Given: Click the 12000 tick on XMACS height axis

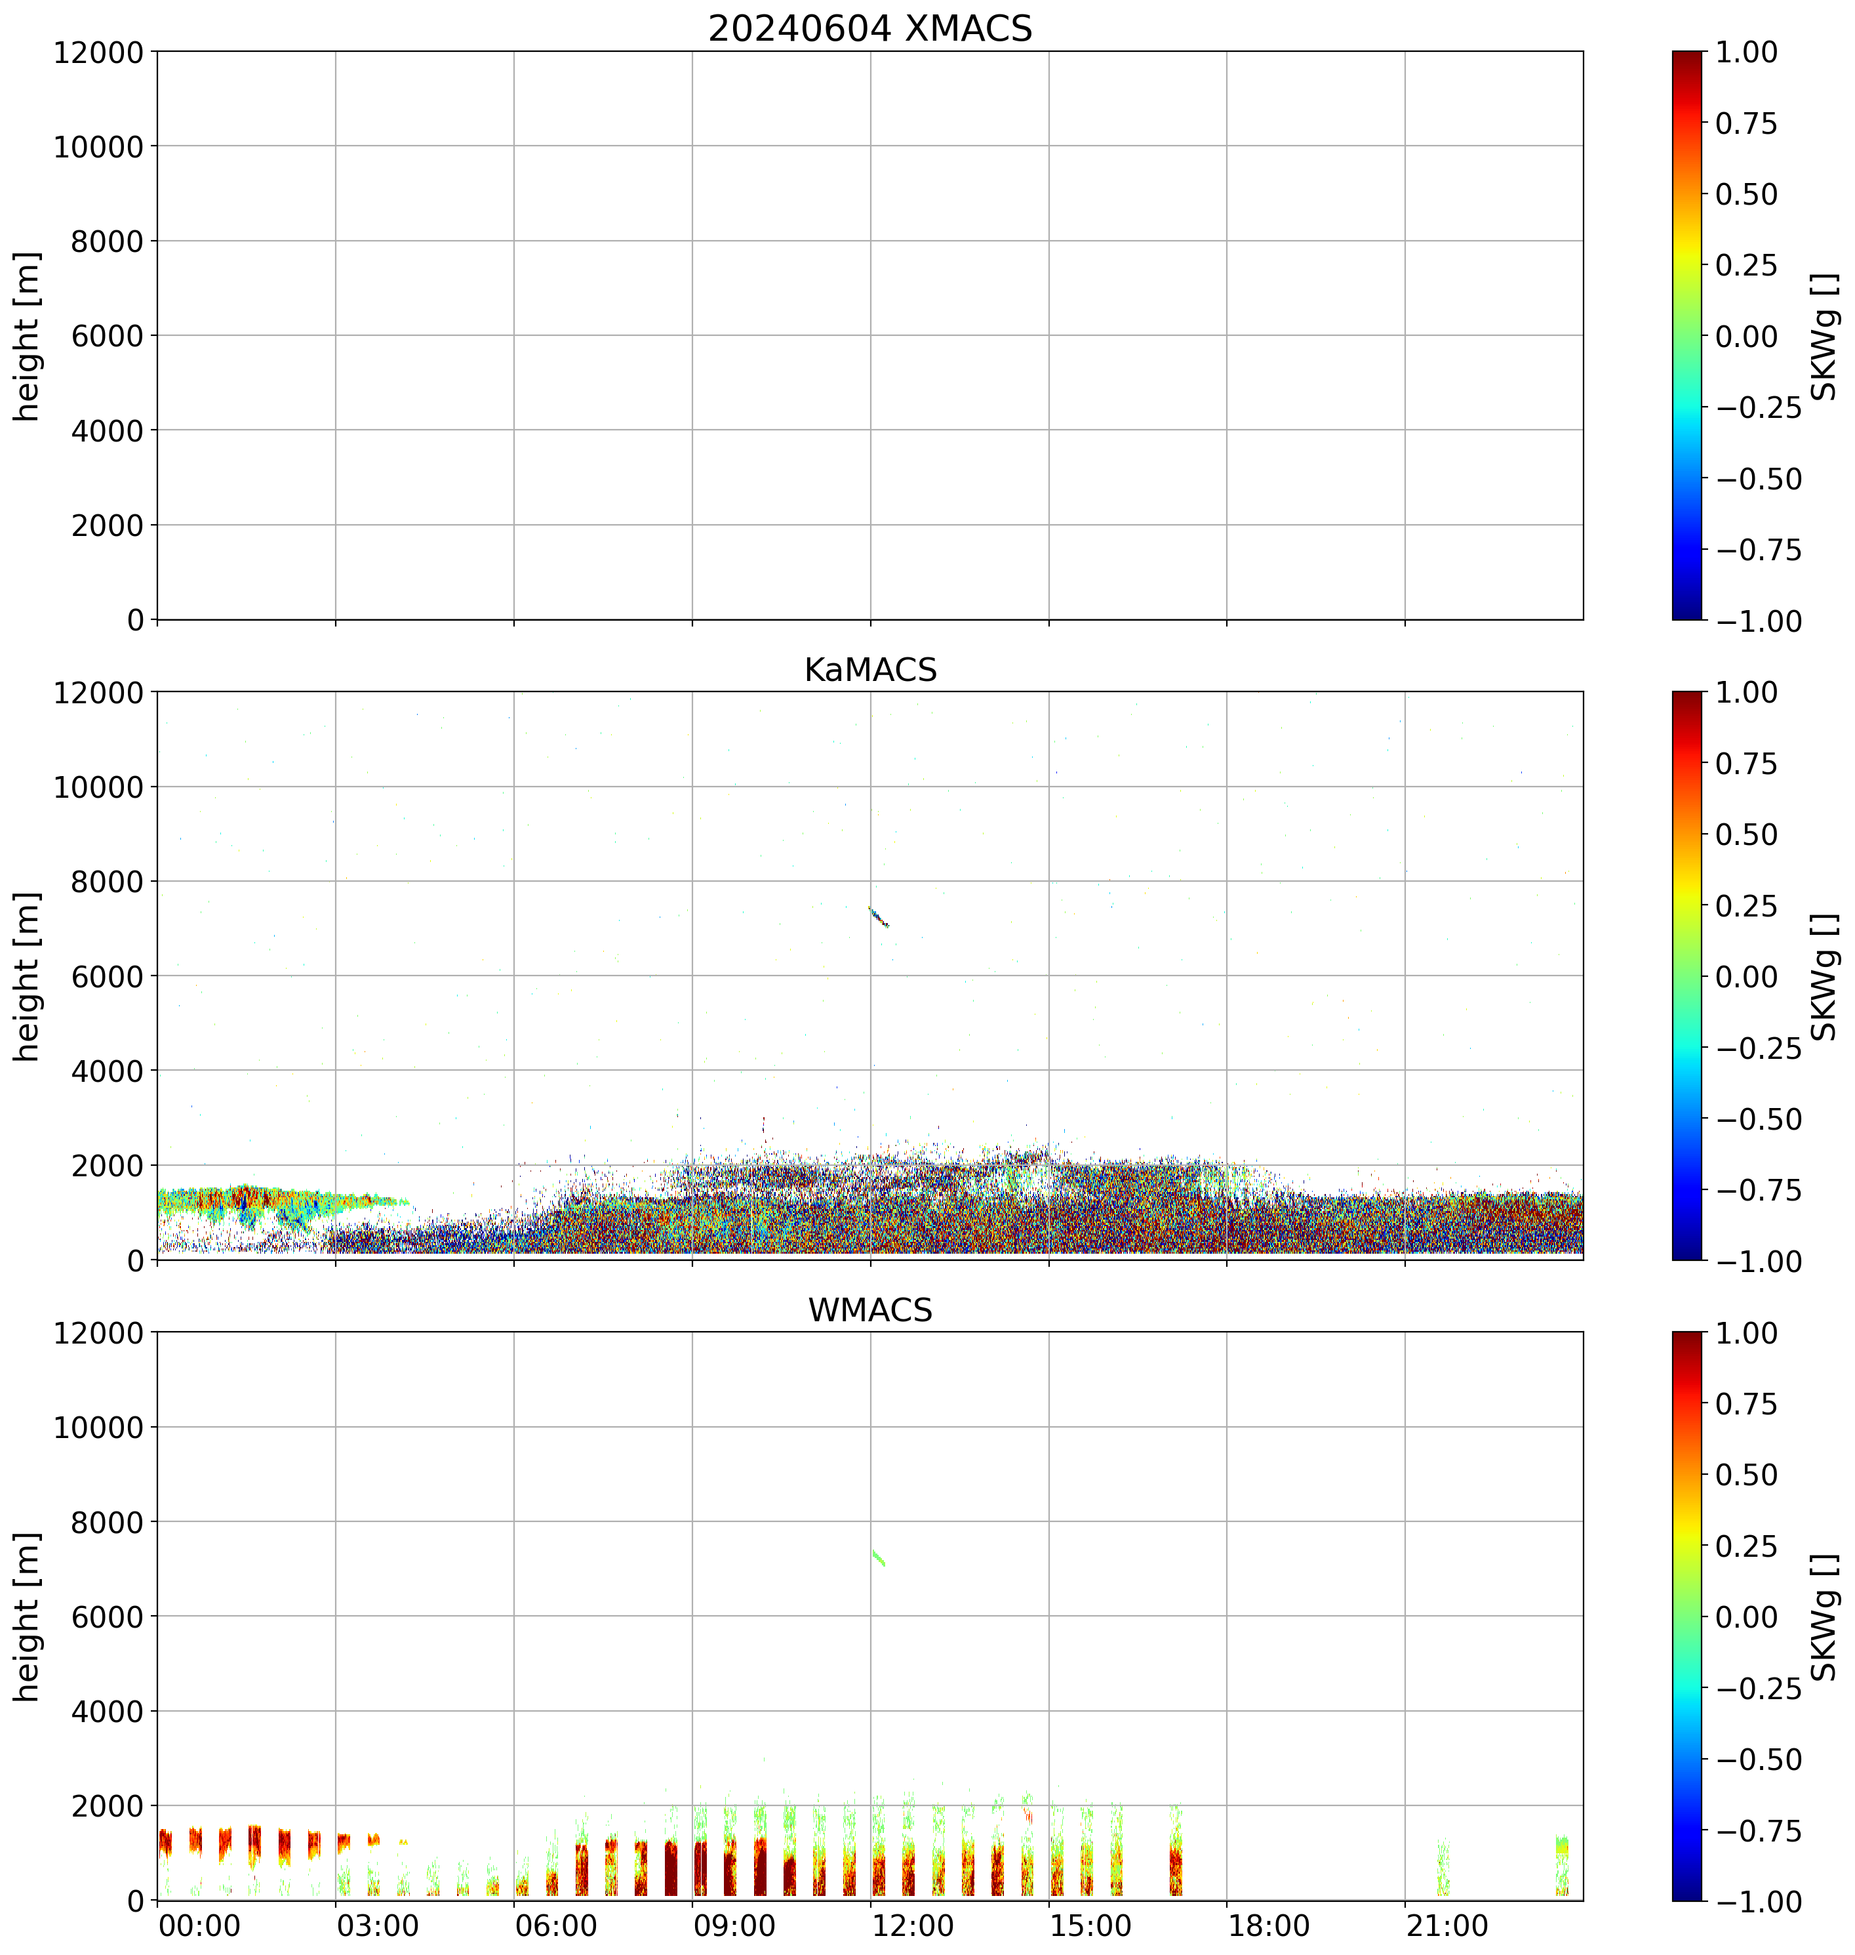Looking at the screenshot, I should click(98, 52).
